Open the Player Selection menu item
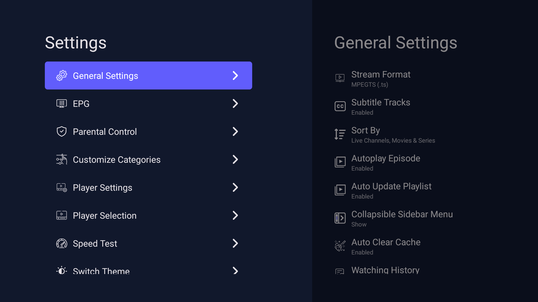The image size is (538, 302). [149, 215]
